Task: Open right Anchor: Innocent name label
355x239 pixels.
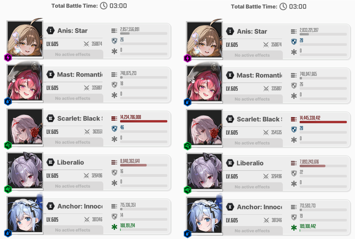Action: [260, 207]
